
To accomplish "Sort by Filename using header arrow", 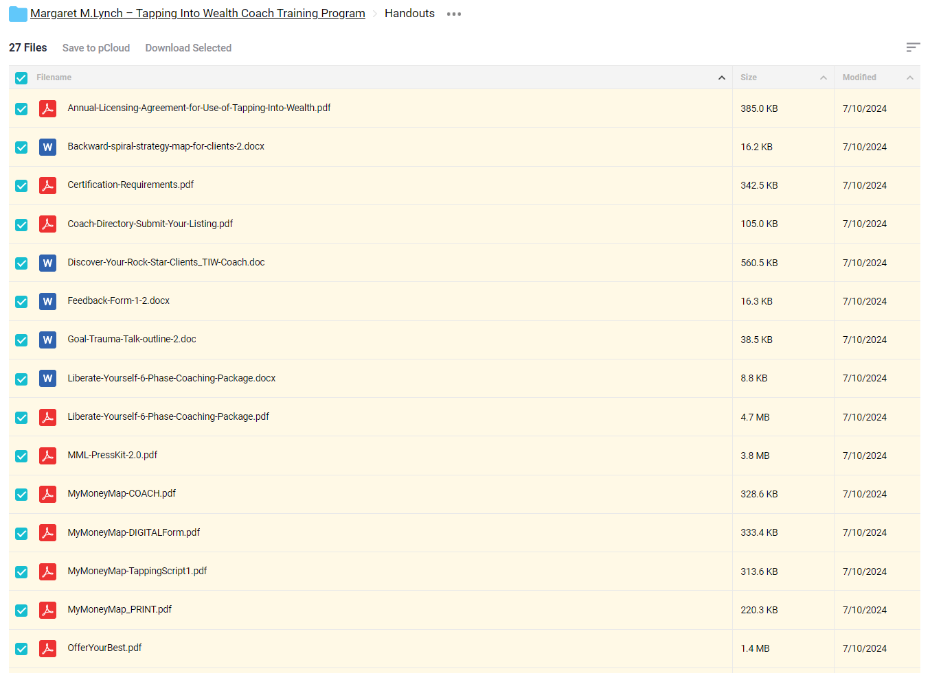I will pos(722,78).
